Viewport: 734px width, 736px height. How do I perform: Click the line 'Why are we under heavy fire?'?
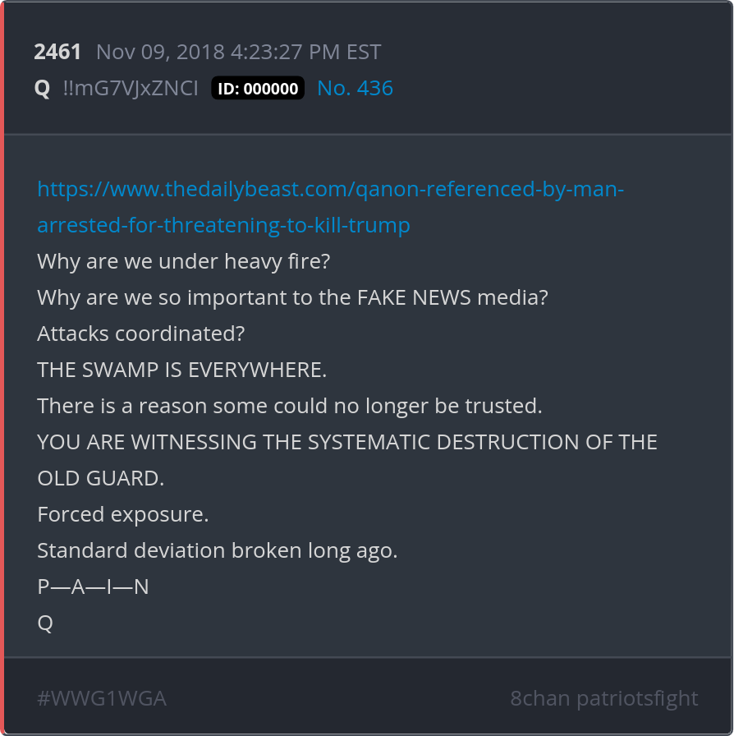[x=183, y=261]
